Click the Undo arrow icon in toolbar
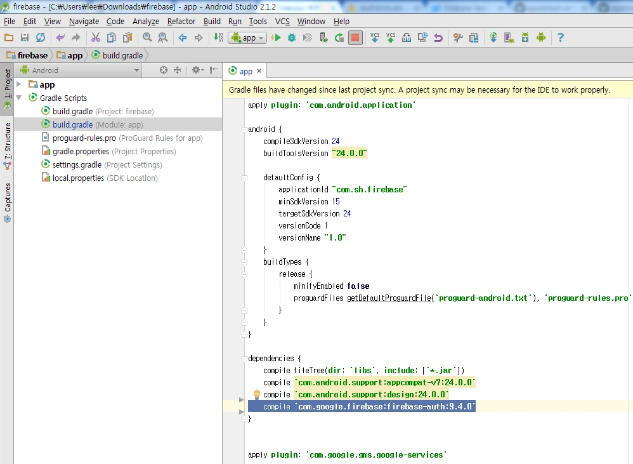The height and width of the screenshot is (464, 633). [x=60, y=38]
